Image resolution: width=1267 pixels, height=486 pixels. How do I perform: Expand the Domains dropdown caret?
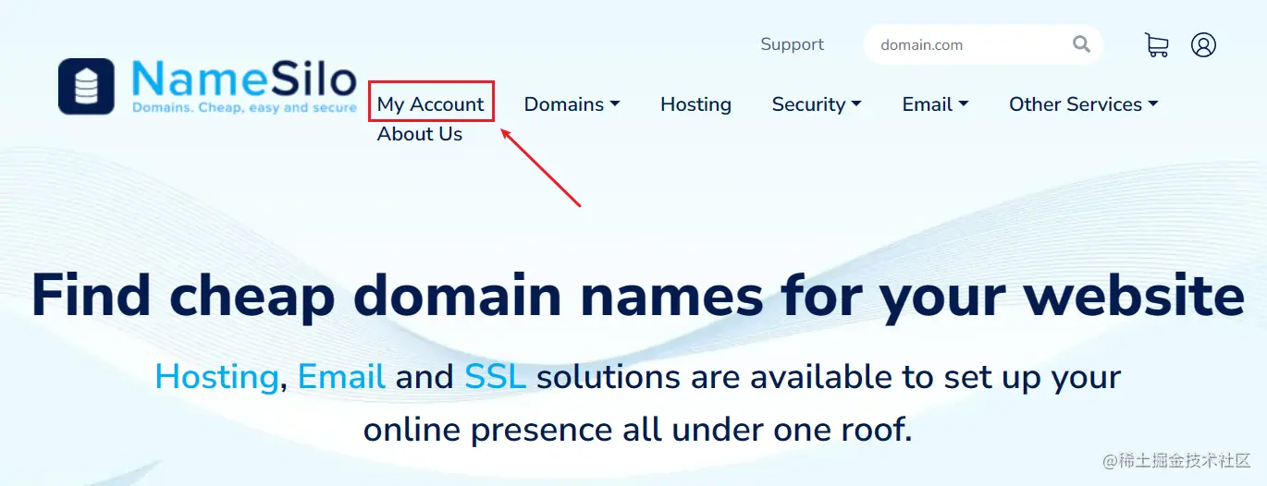[x=615, y=104]
